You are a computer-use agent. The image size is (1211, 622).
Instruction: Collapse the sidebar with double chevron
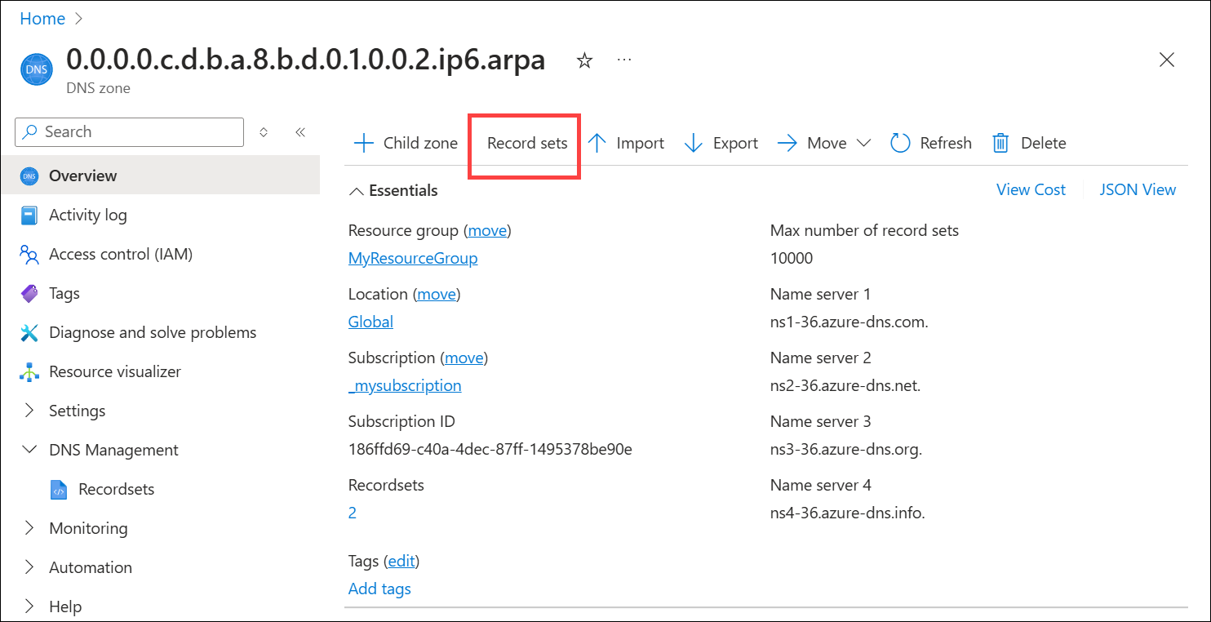[x=299, y=131]
